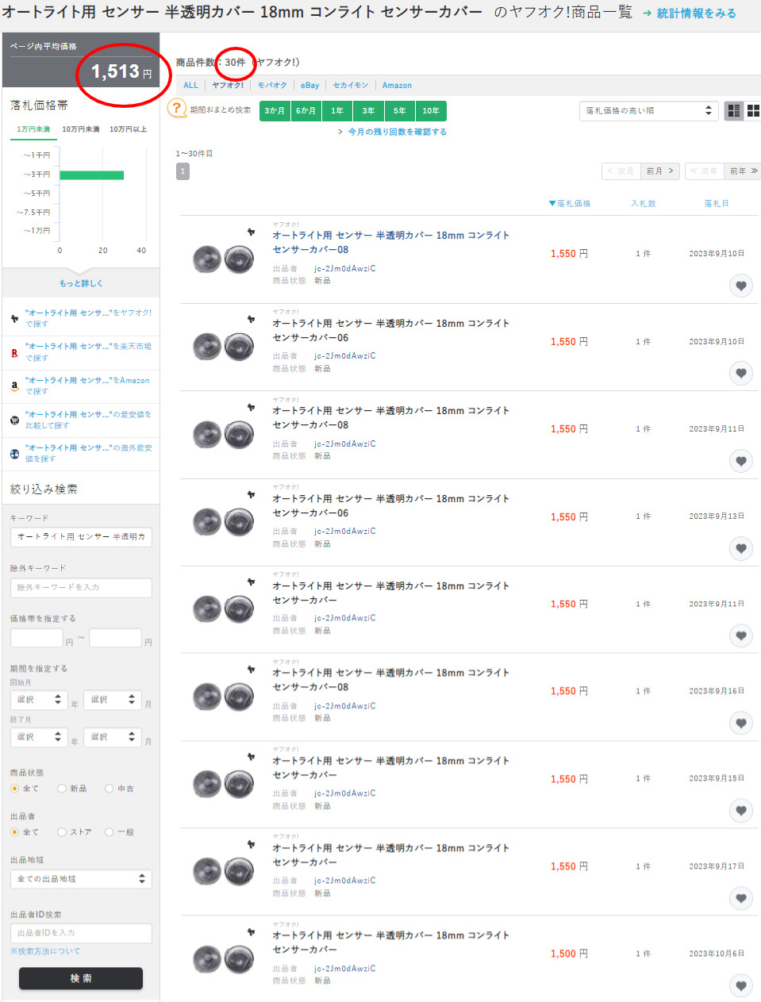Open Yahoo Auctions search link icon

14,318
